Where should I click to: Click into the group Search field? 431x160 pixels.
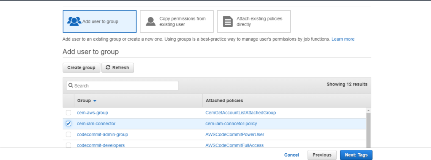click(x=122, y=85)
